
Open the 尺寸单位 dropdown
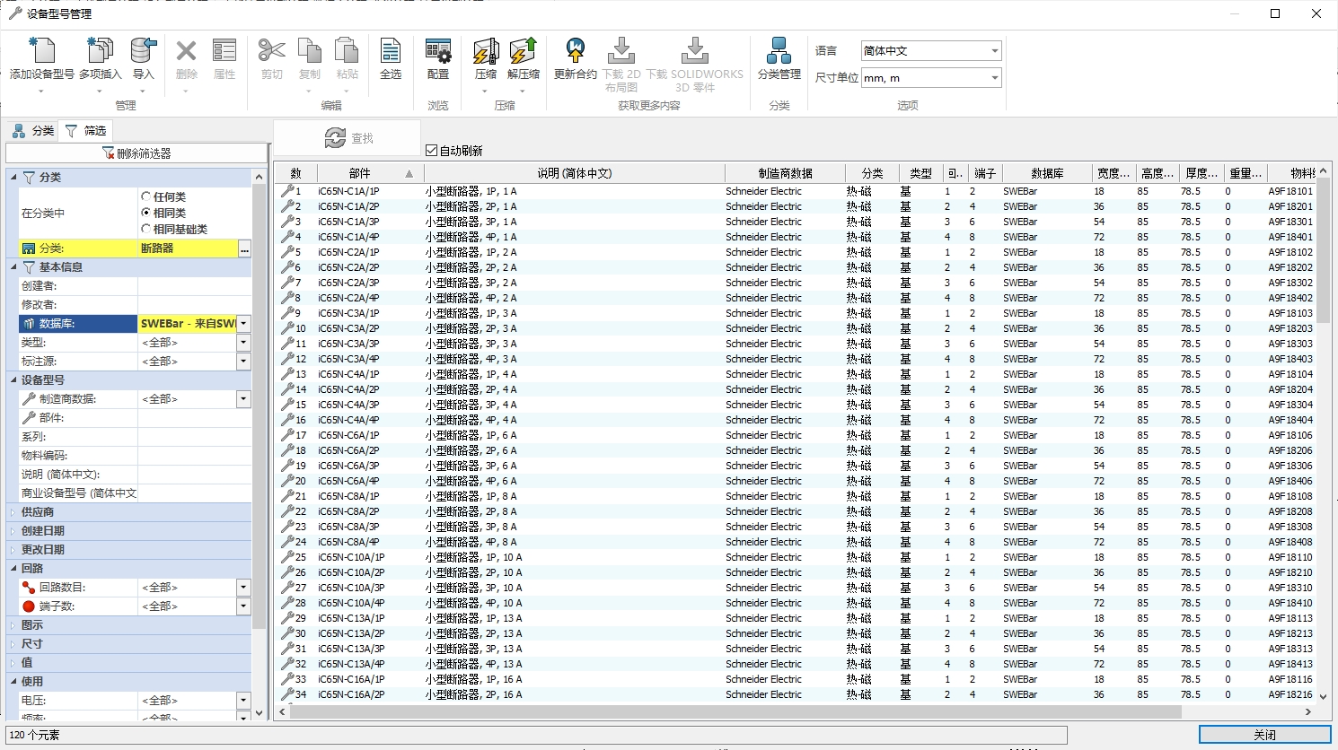coord(930,78)
